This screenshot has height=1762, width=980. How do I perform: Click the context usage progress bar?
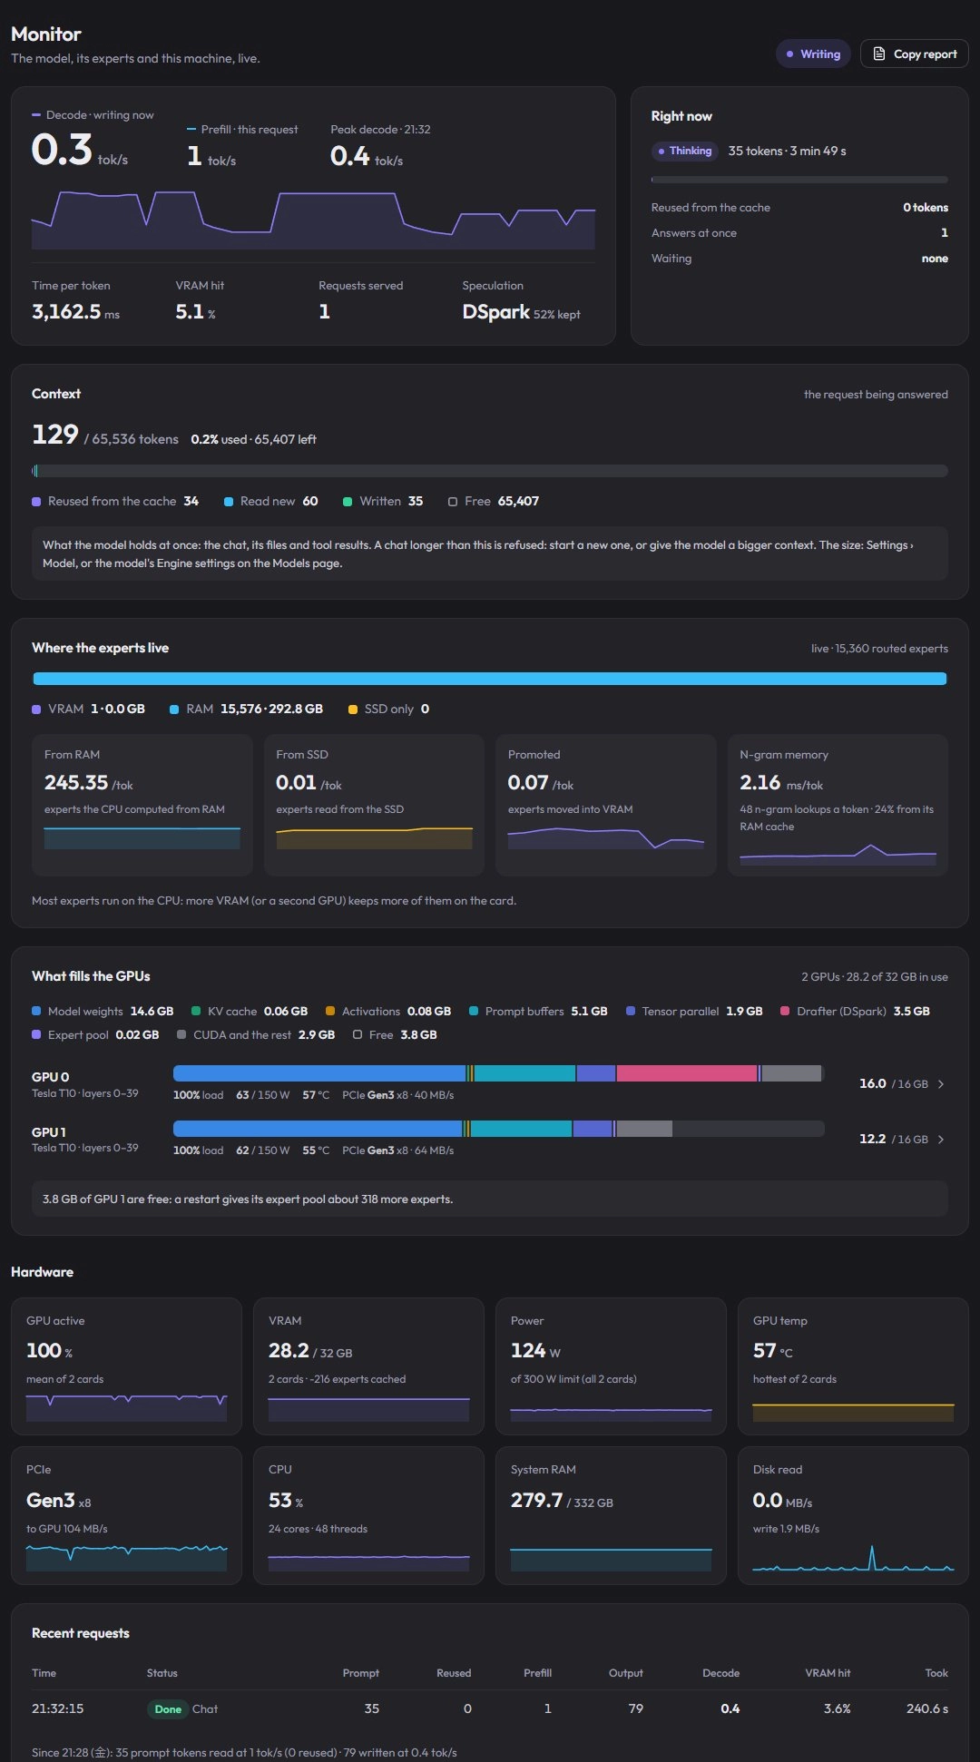490,471
